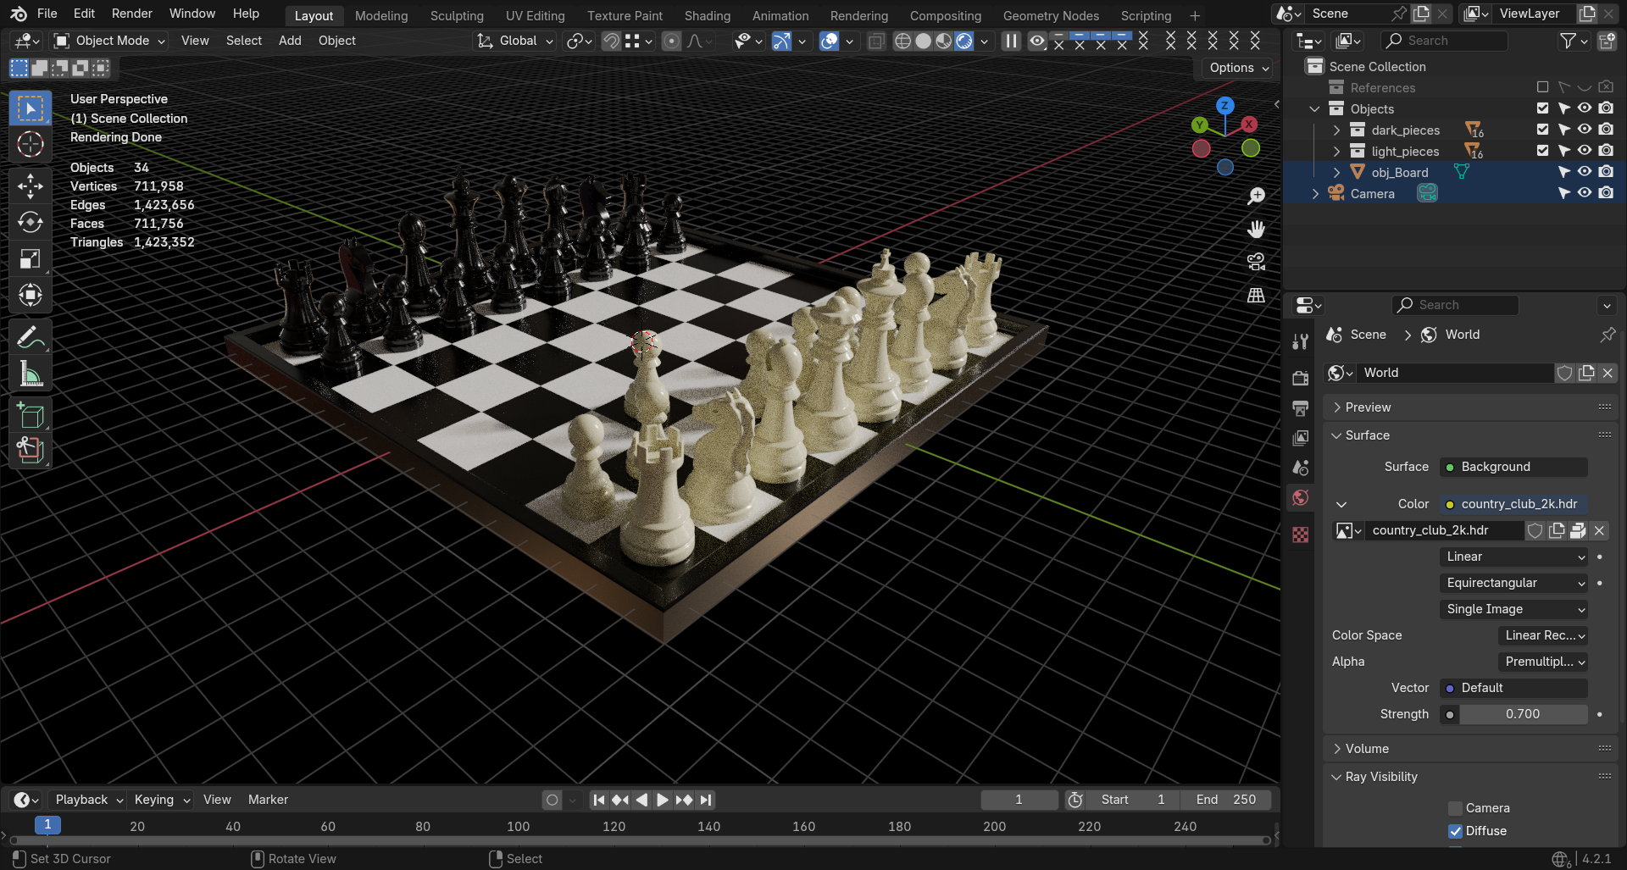Image resolution: width=1627 pixels, height=870 pixels.
Task: Enable the References collection checkbox
Action: pyautogui.click(x=1542, y=87)
